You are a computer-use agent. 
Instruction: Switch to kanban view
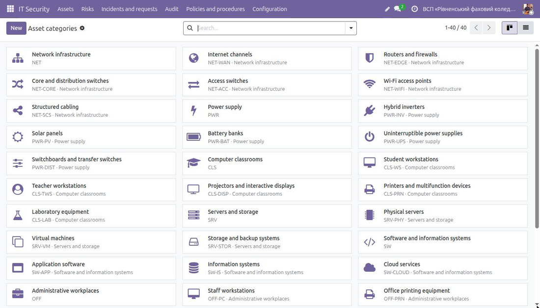(x=510, y=28)
